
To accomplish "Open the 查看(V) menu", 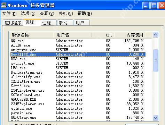I will coord(47,14).
